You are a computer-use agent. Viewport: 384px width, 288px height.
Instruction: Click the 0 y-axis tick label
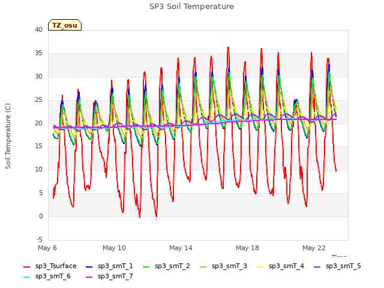click(x=41, y=216)
